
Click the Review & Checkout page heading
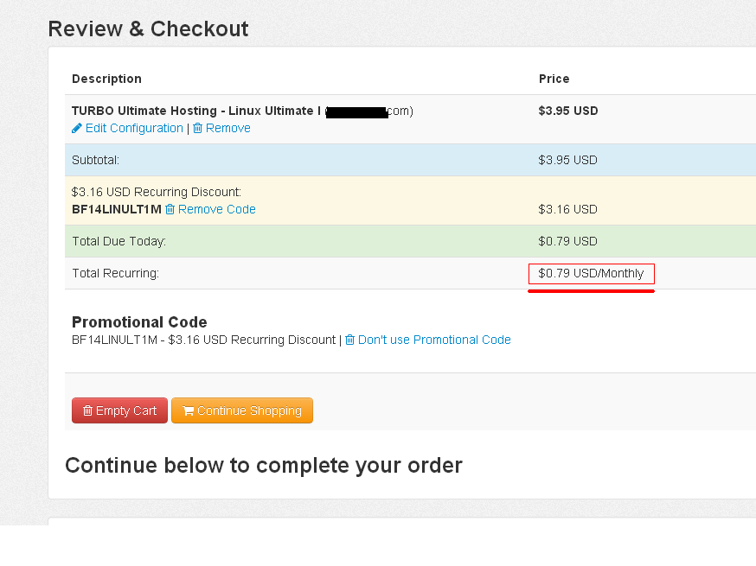(149, 29)
